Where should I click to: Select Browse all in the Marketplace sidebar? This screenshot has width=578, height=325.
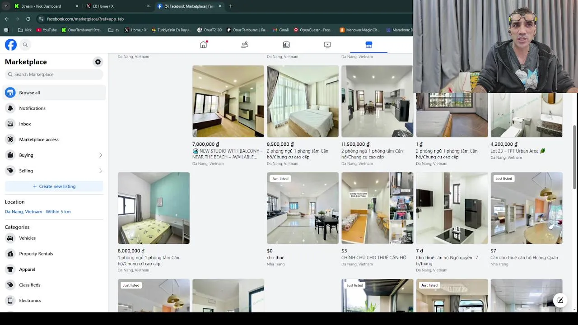54,93
